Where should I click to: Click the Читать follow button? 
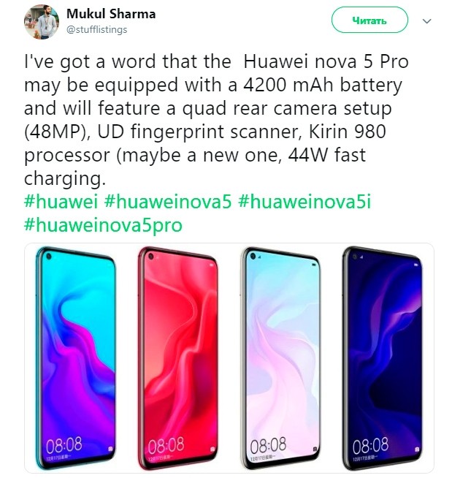pyautogui.click(x=369, y=20)
